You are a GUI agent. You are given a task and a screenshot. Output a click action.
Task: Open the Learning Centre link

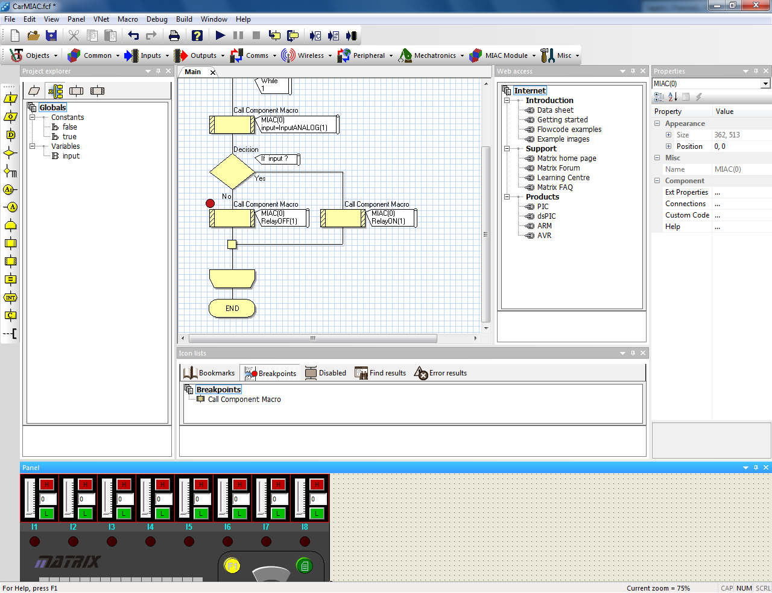pos(563,178)
